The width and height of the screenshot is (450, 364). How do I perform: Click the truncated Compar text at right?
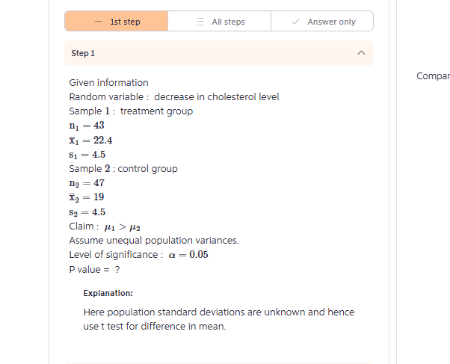pyautogui.click(x=433, y=76)
